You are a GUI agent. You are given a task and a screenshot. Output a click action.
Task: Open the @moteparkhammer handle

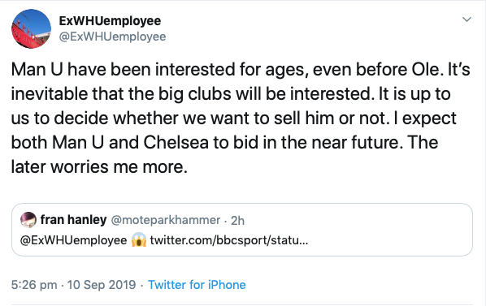(x=166, y=220)
